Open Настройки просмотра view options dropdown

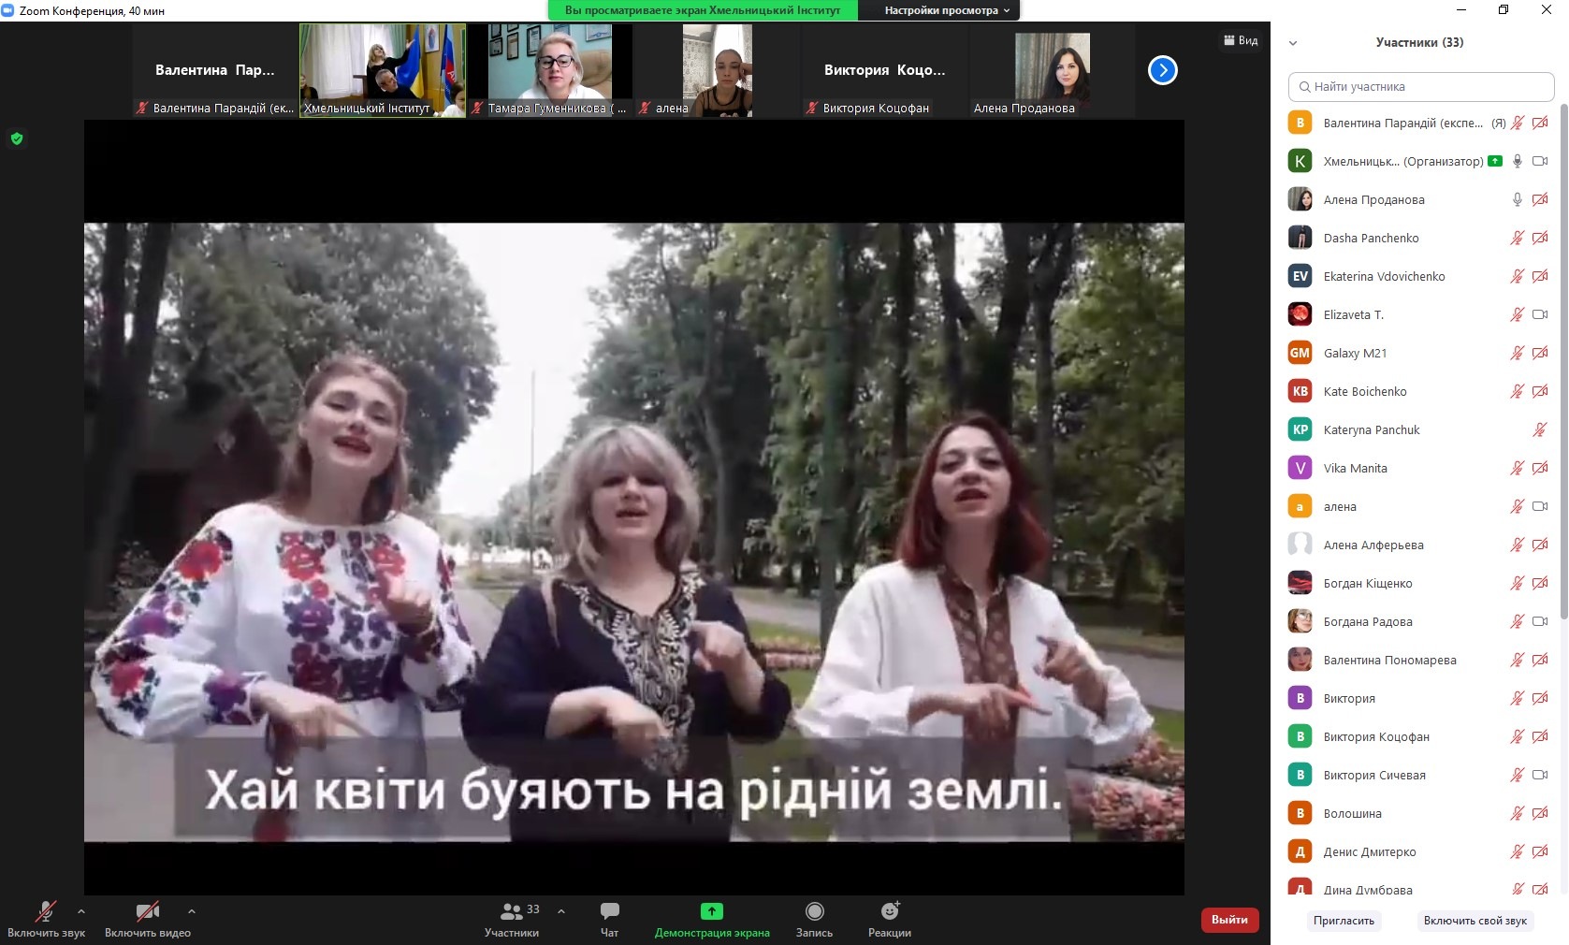coord(947,10)
